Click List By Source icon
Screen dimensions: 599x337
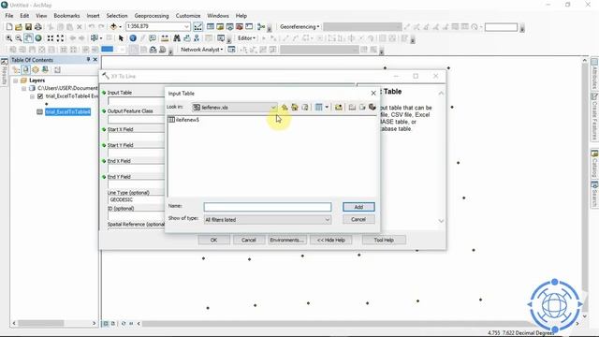coord(25,70)
